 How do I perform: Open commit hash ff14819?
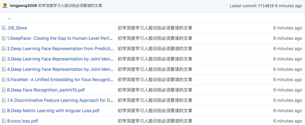pos(266,6)
